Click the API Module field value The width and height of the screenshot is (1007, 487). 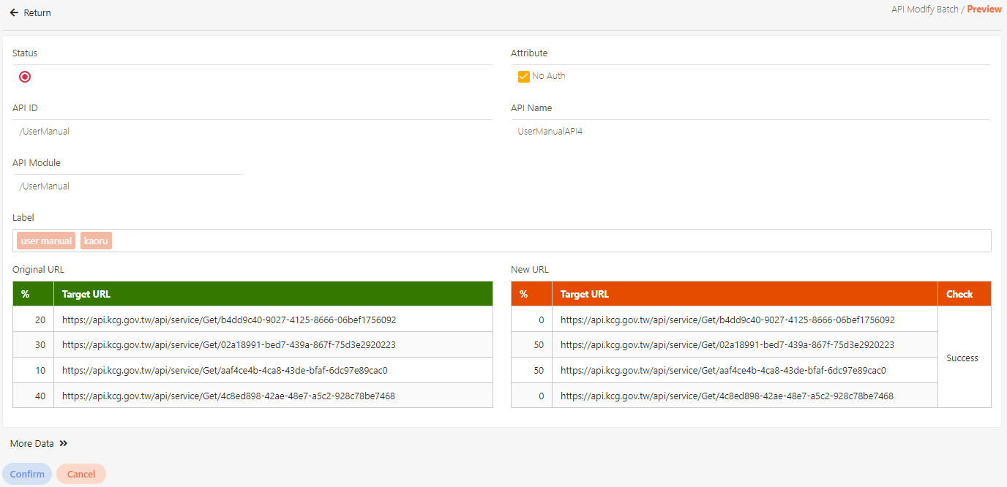[45, 186]
